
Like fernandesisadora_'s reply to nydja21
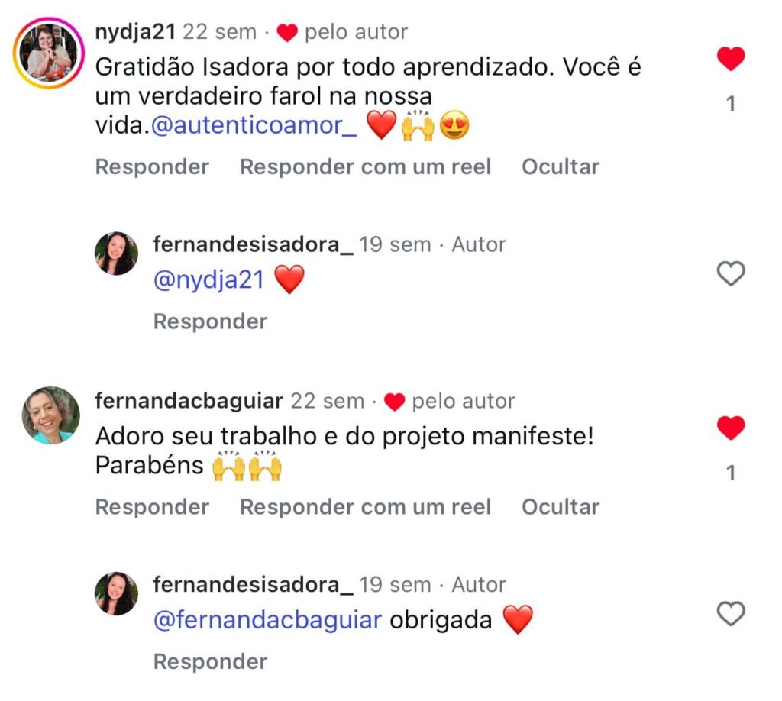click(731, 273)
